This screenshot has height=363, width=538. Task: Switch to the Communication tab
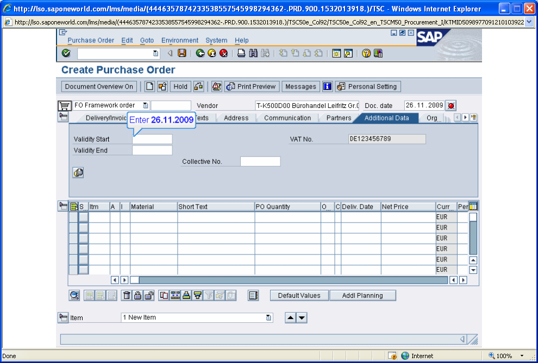click(x=287, y=118)
